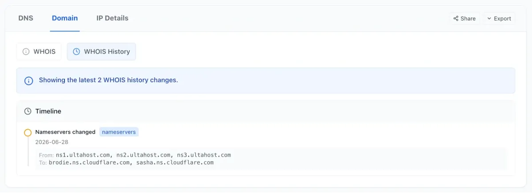Click the To line with cloudflare nameservers
This screenshot has width=532, height=193.
pos(126,162)
